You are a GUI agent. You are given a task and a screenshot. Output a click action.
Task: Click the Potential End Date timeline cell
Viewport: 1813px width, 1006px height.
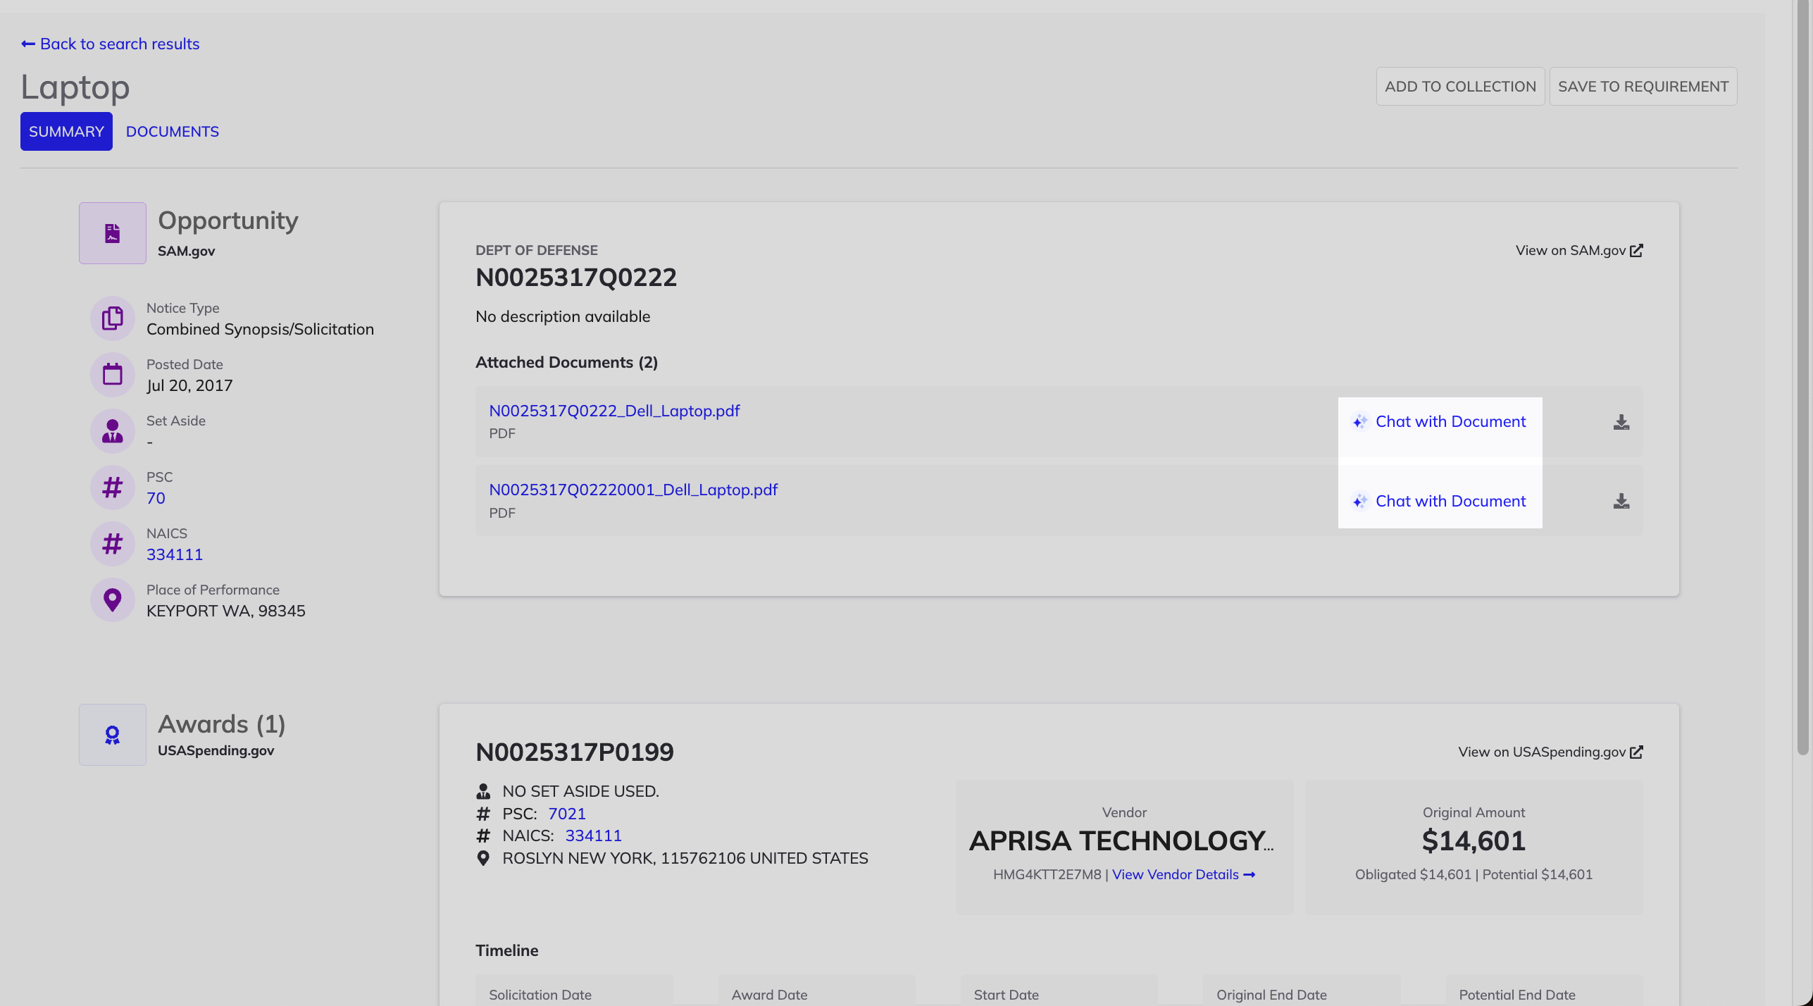coord(1544,990)
